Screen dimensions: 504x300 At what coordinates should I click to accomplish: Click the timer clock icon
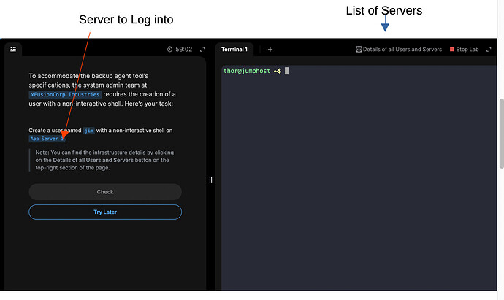click(x=169, y=50)
